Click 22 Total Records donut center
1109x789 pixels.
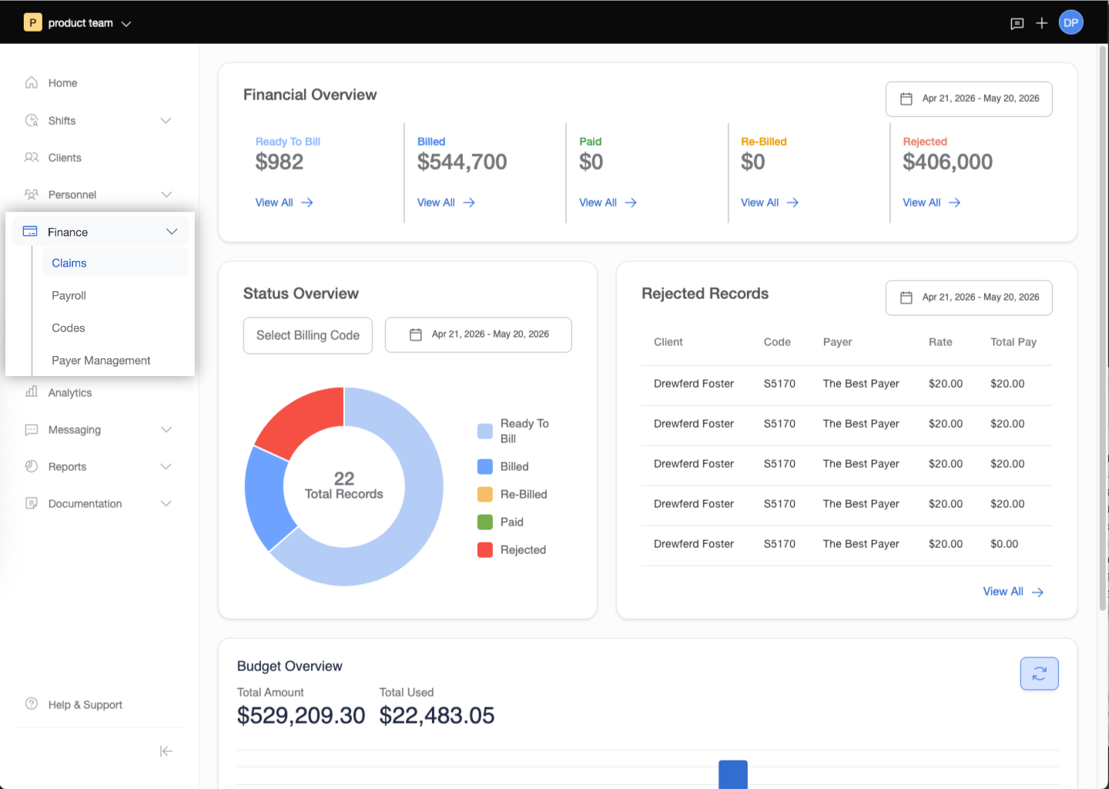click(343, 485)
